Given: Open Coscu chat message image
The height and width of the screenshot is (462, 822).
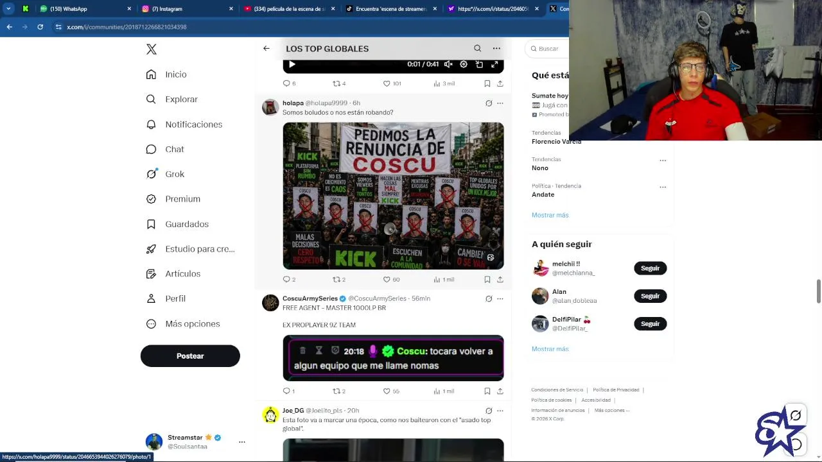Looking at the screenshot, I should click(x=393, y=358).
